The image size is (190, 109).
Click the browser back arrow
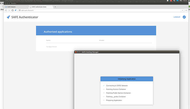tap(6, 10)
